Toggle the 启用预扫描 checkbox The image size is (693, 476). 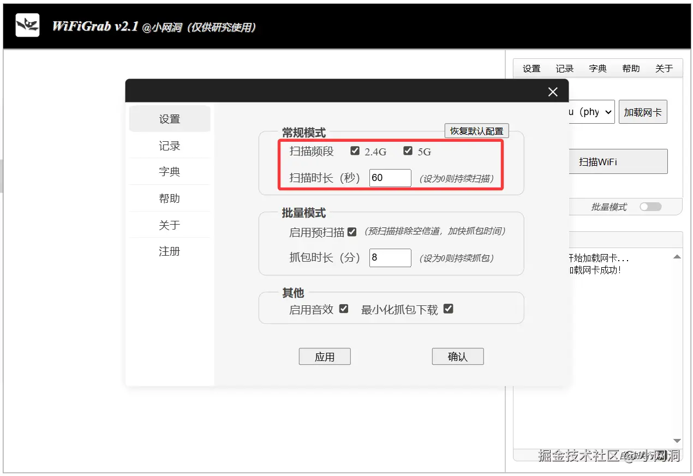click(352, 232)
